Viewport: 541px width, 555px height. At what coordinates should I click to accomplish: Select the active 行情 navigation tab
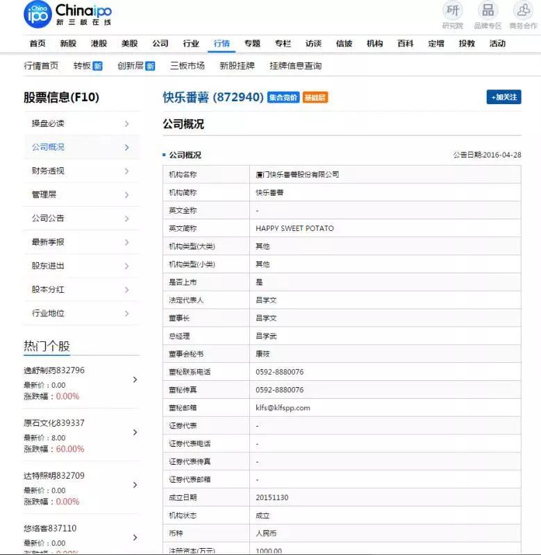tap(222, 44)
